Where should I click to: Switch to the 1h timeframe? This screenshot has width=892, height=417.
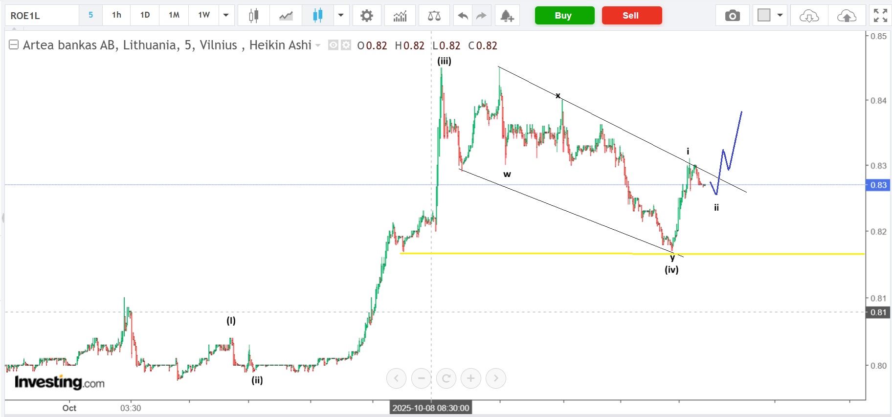coord(116,15)
